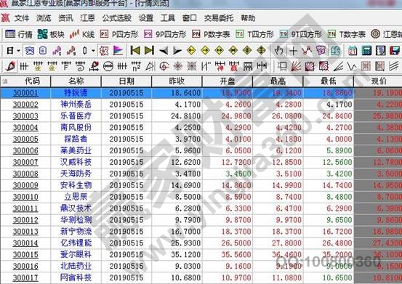402x284 pixels.
Task: Open the calendar 21 icon
Action: 353,51
